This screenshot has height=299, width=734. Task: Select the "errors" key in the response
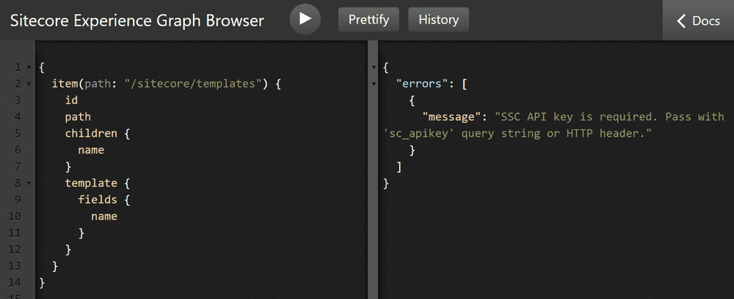[422, 84]
